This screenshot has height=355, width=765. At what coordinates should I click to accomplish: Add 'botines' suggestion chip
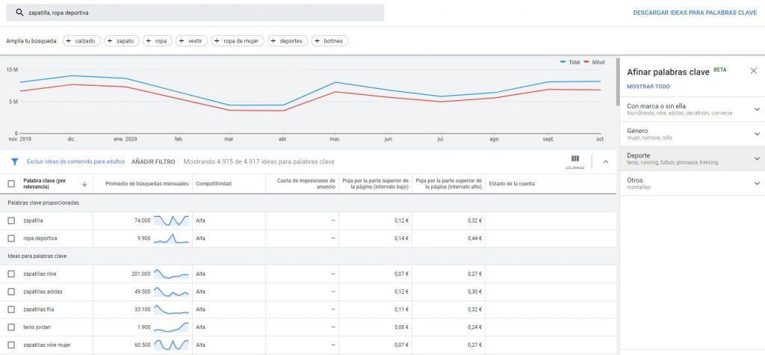coord(329,41)
